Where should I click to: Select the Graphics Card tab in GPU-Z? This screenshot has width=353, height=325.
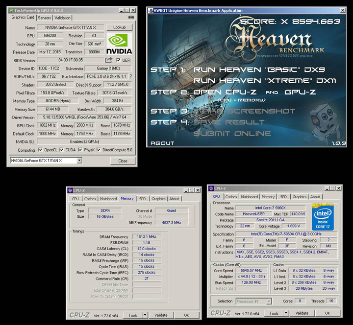click(x=23, y=17)
